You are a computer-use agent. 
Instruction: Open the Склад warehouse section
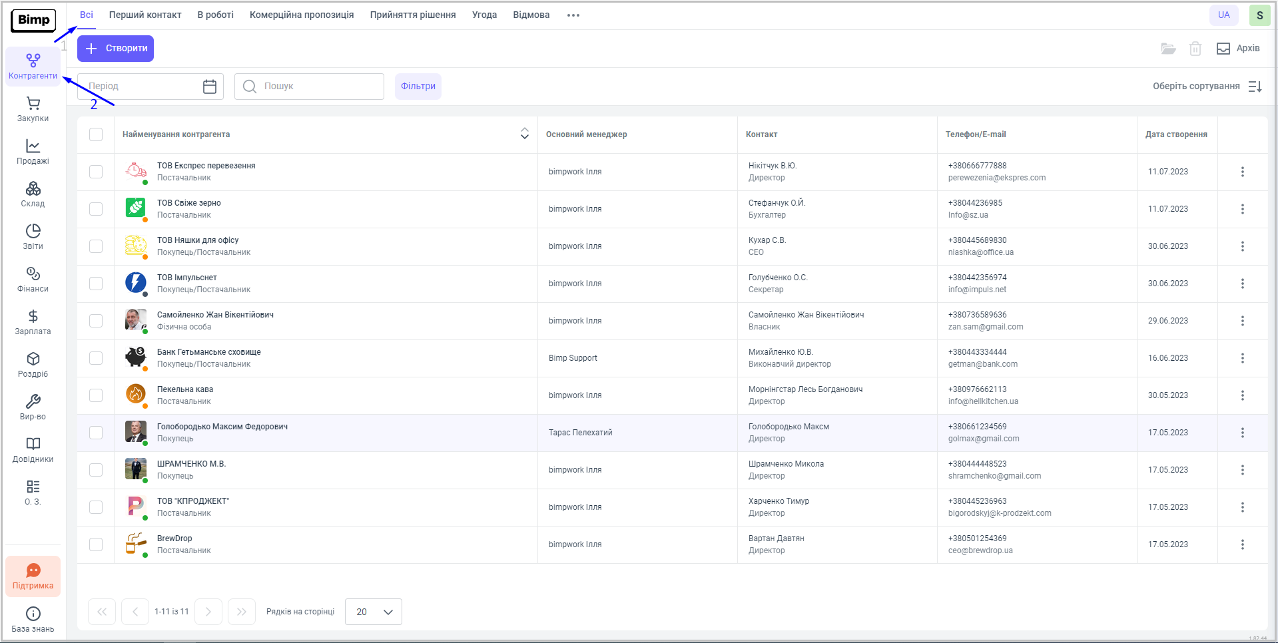33,194
